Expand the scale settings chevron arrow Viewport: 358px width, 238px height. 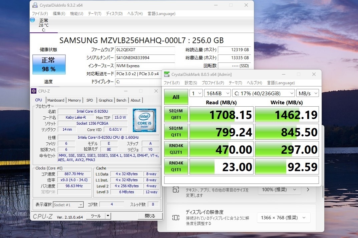pos(308,190)
